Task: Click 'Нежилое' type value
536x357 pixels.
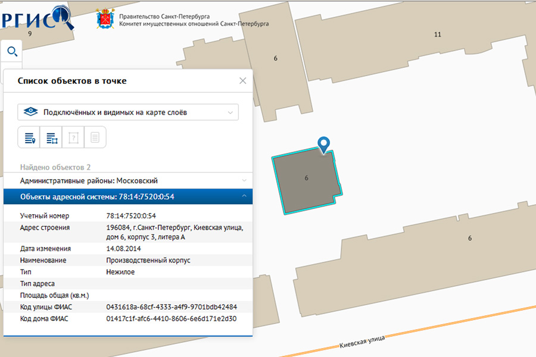Action: pos(120,272)
